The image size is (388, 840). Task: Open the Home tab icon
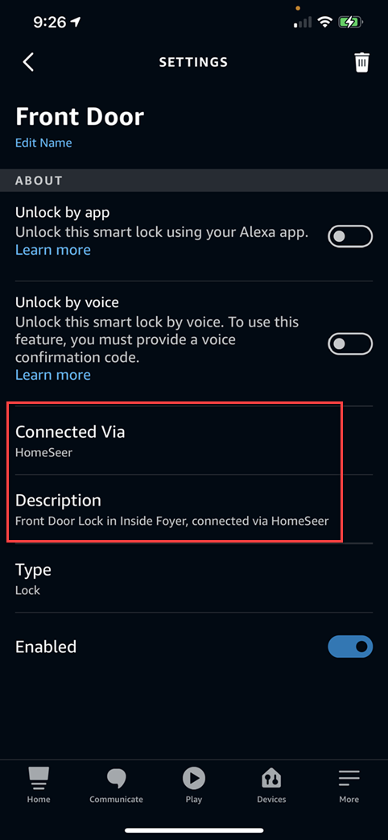pyautogui.click(x=39, y=778)
